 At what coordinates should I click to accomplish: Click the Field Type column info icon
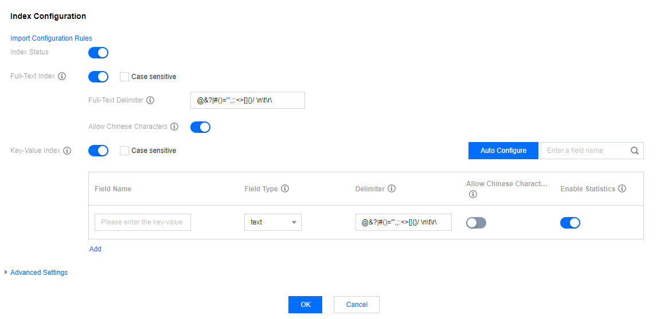click(x=285, y=188)
